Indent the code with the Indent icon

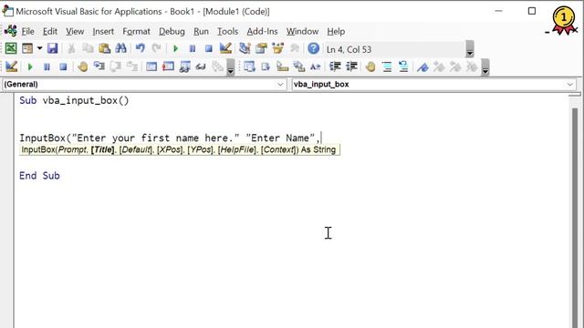coord(335,67)
